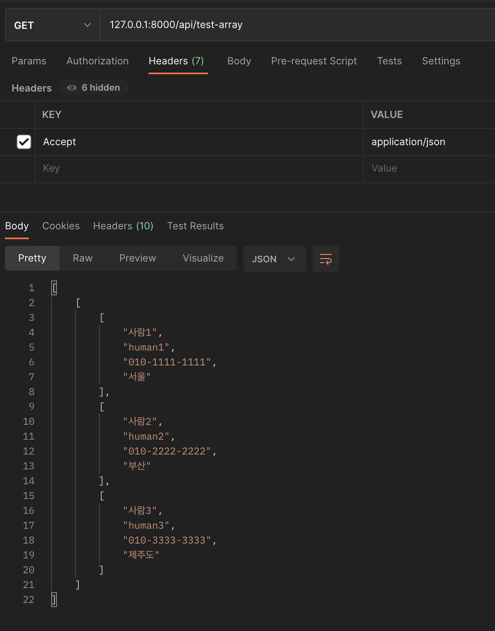Switch to Raw response view
Screen dimensions: 495x631
82,258
